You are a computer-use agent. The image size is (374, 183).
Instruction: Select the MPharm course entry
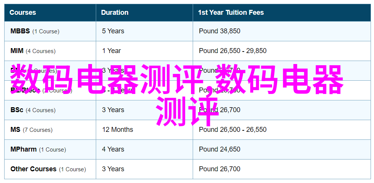[24, 149]
